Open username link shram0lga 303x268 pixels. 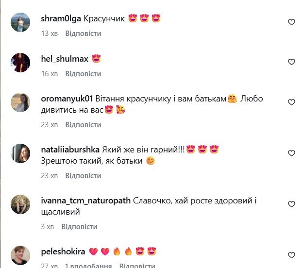[61, 19]
